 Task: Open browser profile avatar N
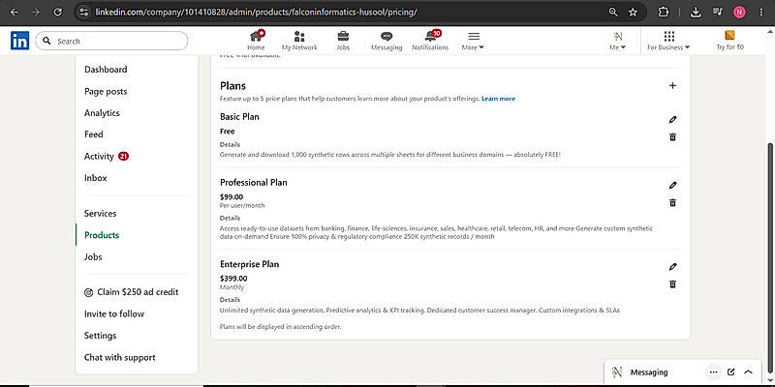(739, 13)
